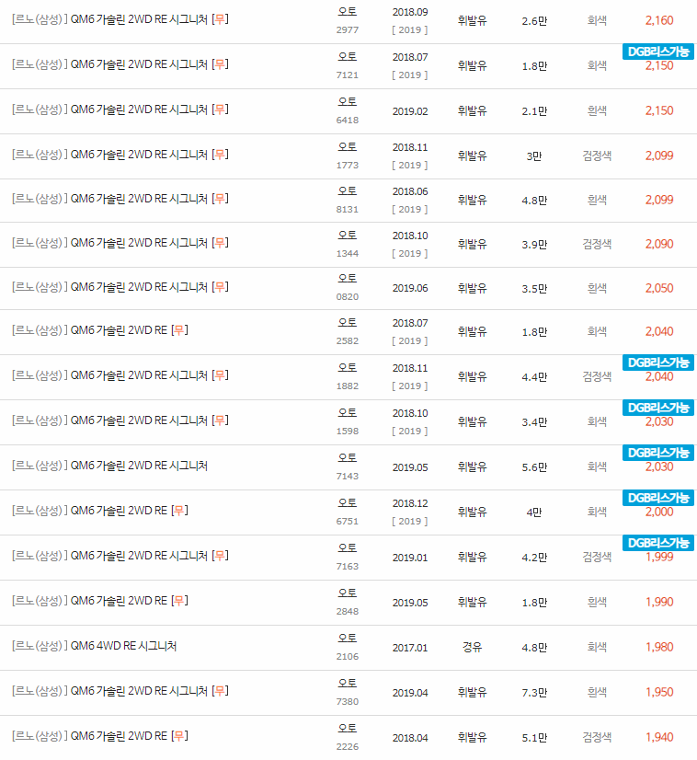The image size is (697, 760).
Task: Click the 회색 color label on the top row
Action: click(599, 19)
